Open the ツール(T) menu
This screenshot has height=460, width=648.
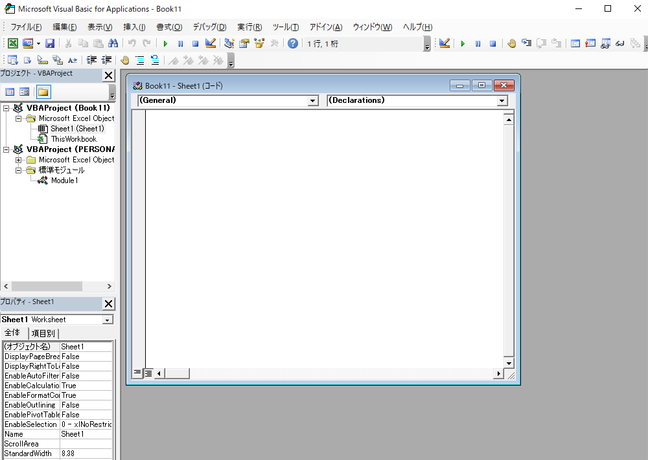[x=285, y=27]
